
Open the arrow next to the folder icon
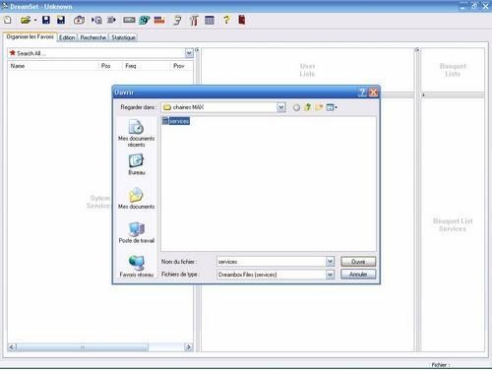[x=34, y=21]
